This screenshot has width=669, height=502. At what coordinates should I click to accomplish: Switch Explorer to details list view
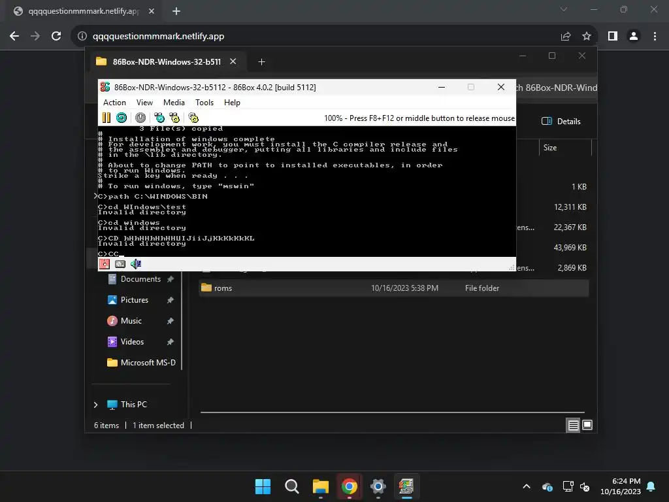(x=573, y=425)
